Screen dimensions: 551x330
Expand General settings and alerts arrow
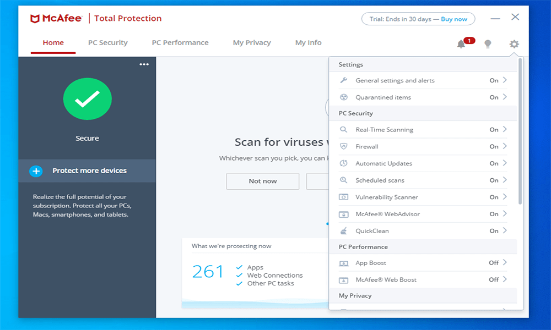coord(505,80)
